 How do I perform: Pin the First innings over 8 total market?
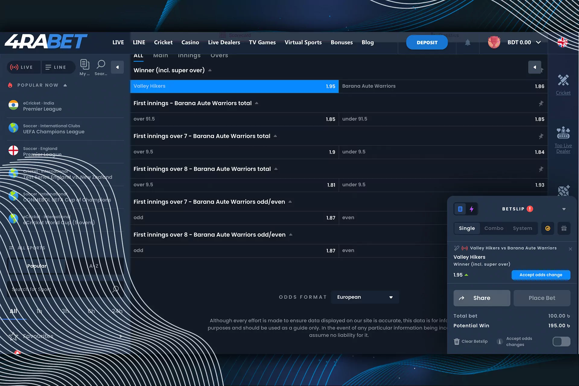pos(541,169)
